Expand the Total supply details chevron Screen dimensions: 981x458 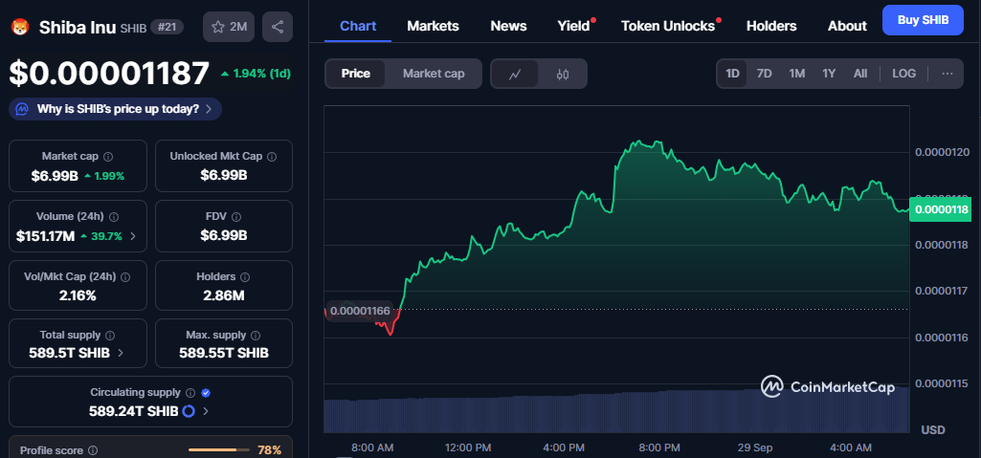(120, 353)
